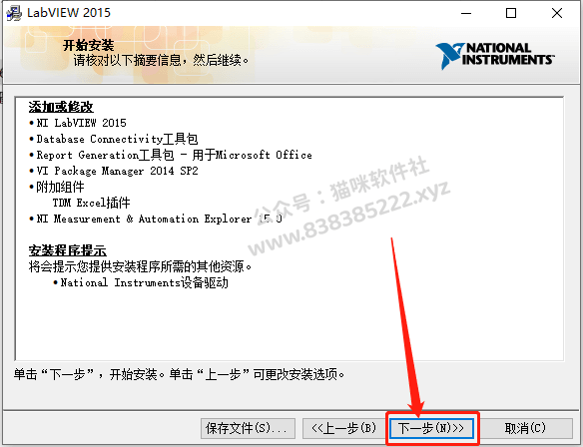This screenshot has height=447, width=583.
Task: Start installation with the 下一步(N)>> button
Action: (431, 428)
